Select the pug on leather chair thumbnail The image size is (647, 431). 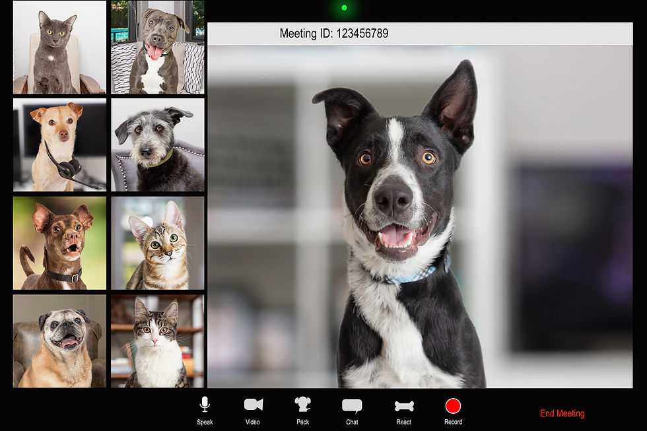[59, 341]
